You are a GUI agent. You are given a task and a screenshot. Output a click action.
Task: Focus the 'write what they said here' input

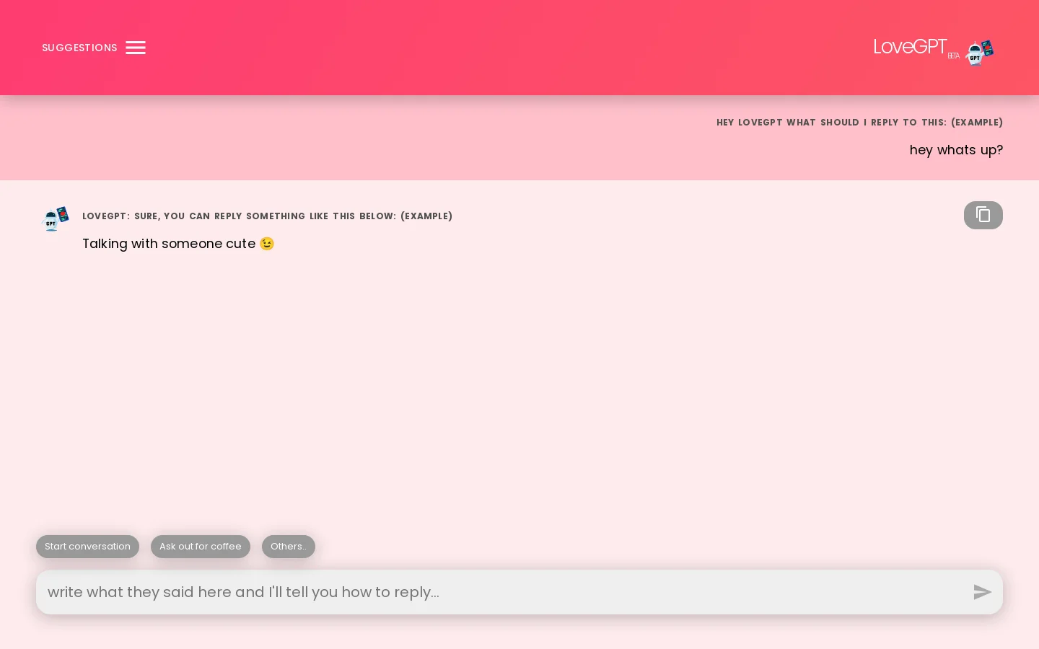click(498, 592)
